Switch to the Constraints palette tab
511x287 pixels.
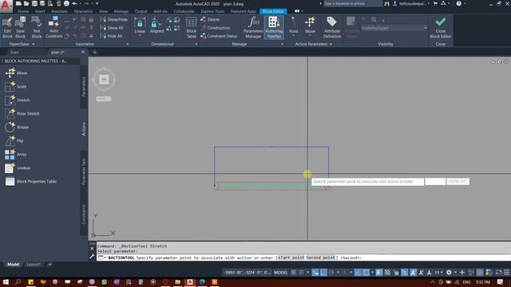click(x=84, y=214)
